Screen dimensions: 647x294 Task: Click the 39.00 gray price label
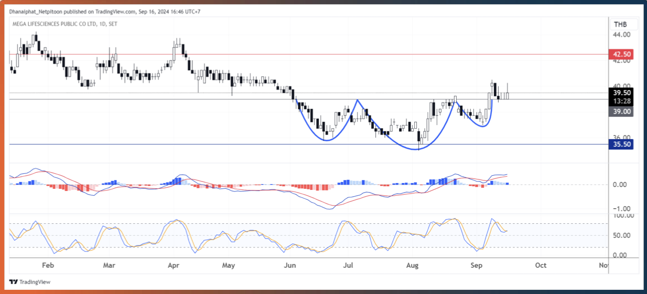(x=621, y=111)
